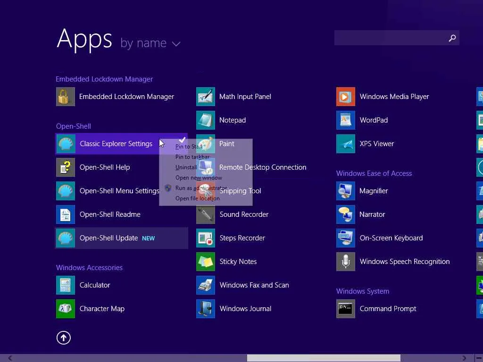
Task: Click the up arrow button to return to Start
Action: [64, 337]
